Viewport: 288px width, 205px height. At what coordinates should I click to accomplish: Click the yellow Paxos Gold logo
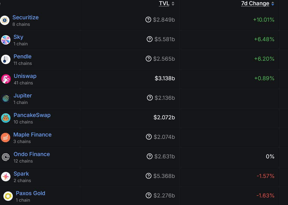point(8,196)
